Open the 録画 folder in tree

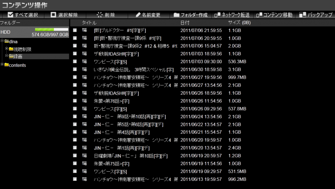pos(18,57)
